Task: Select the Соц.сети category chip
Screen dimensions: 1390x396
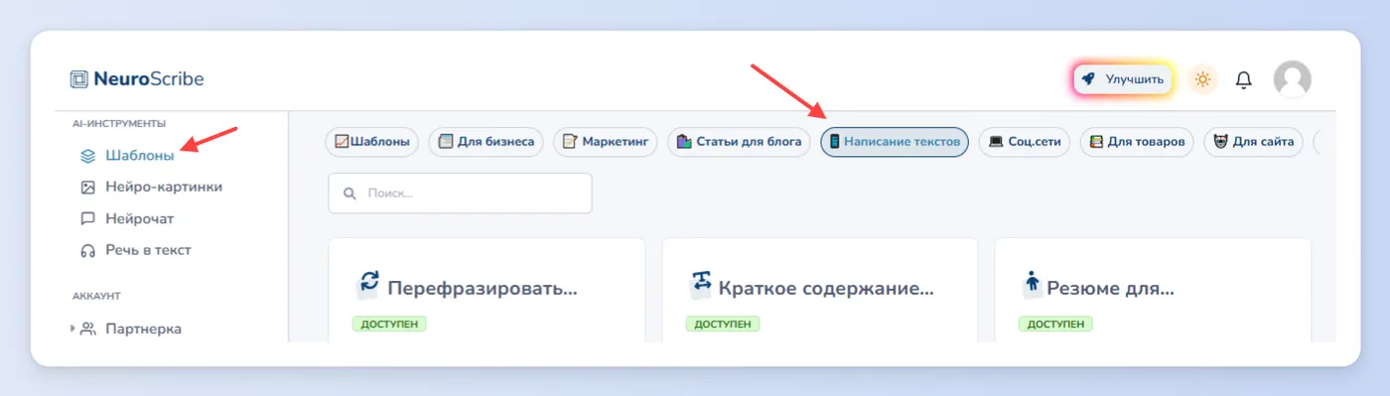Action: point(1025,142)
